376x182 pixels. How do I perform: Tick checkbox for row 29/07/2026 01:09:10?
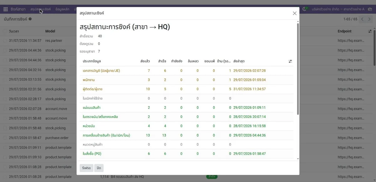tap(5, 157)
